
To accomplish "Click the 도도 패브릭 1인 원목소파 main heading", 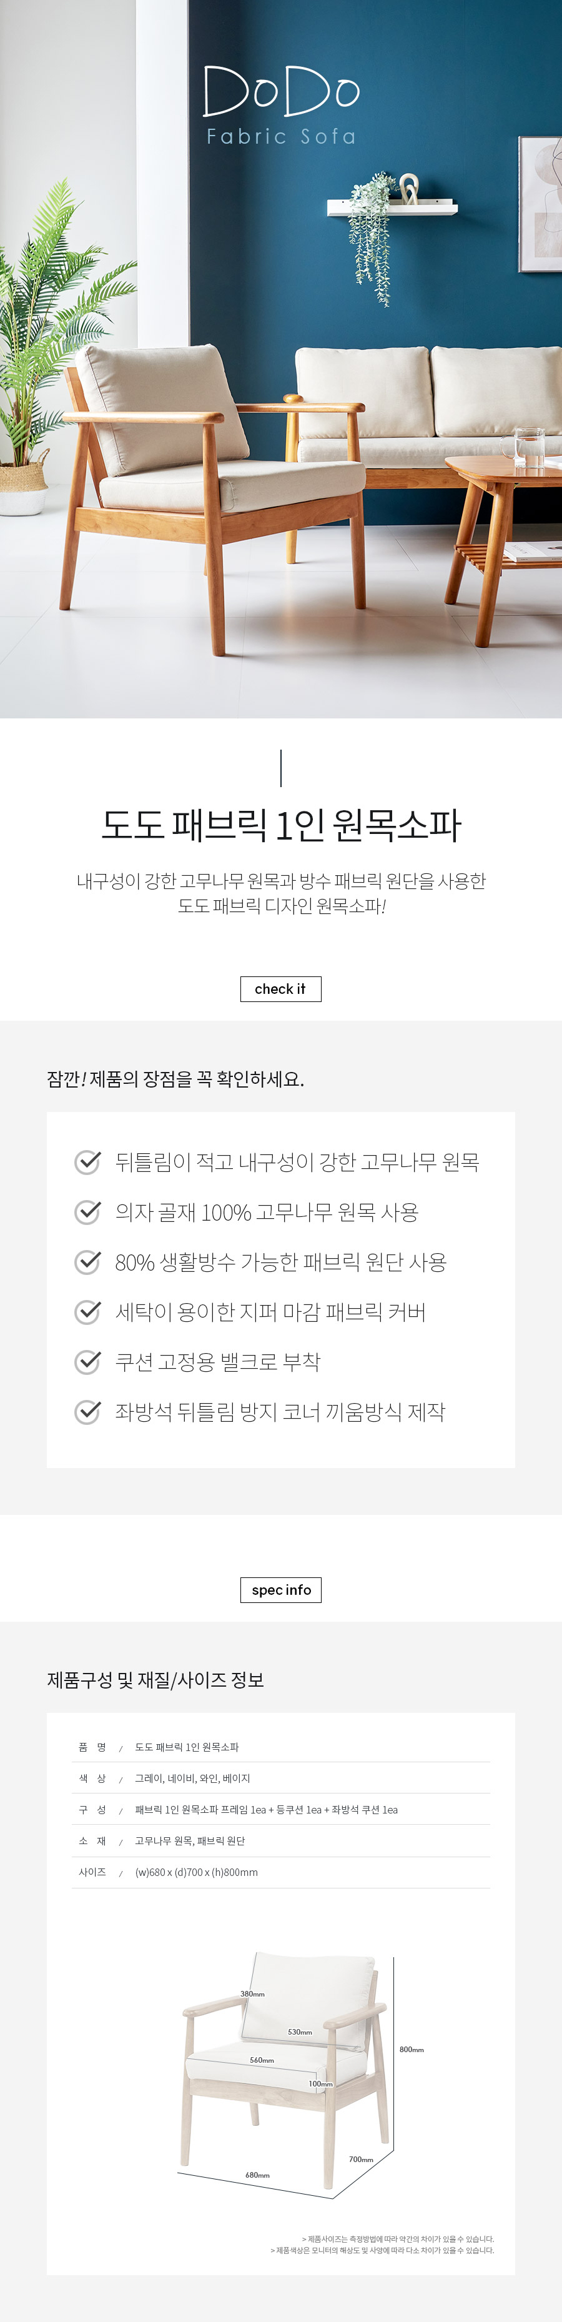I will tap(281, 825).
